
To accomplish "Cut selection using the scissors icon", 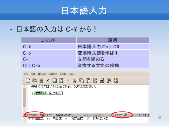I will coord(75,80).
